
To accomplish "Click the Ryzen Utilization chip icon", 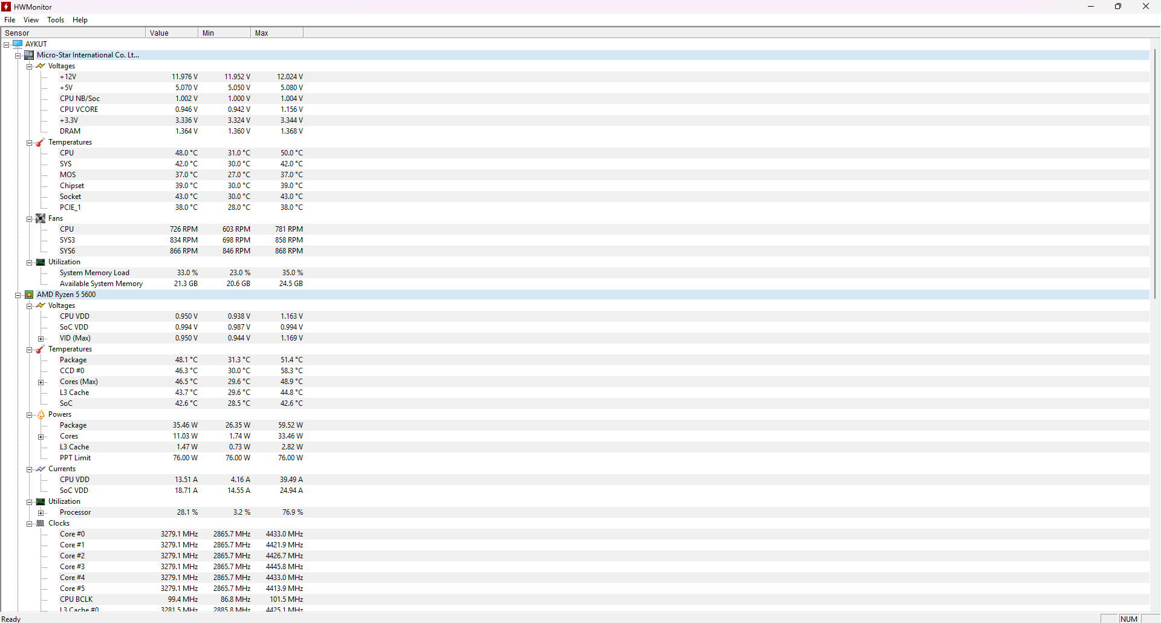I will click(x=41, y=501).
